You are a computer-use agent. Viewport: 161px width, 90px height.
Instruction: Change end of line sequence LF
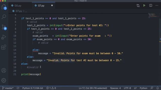(x=135, y=88)
